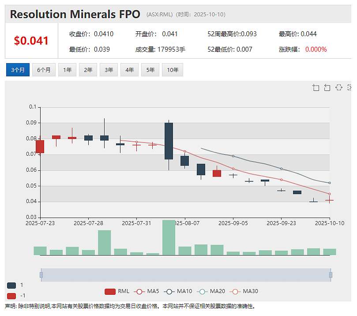Toggle the red "-1" visual map swatch
The width and height of the screenshot is (357, 316).
click(x=11, y=296)
